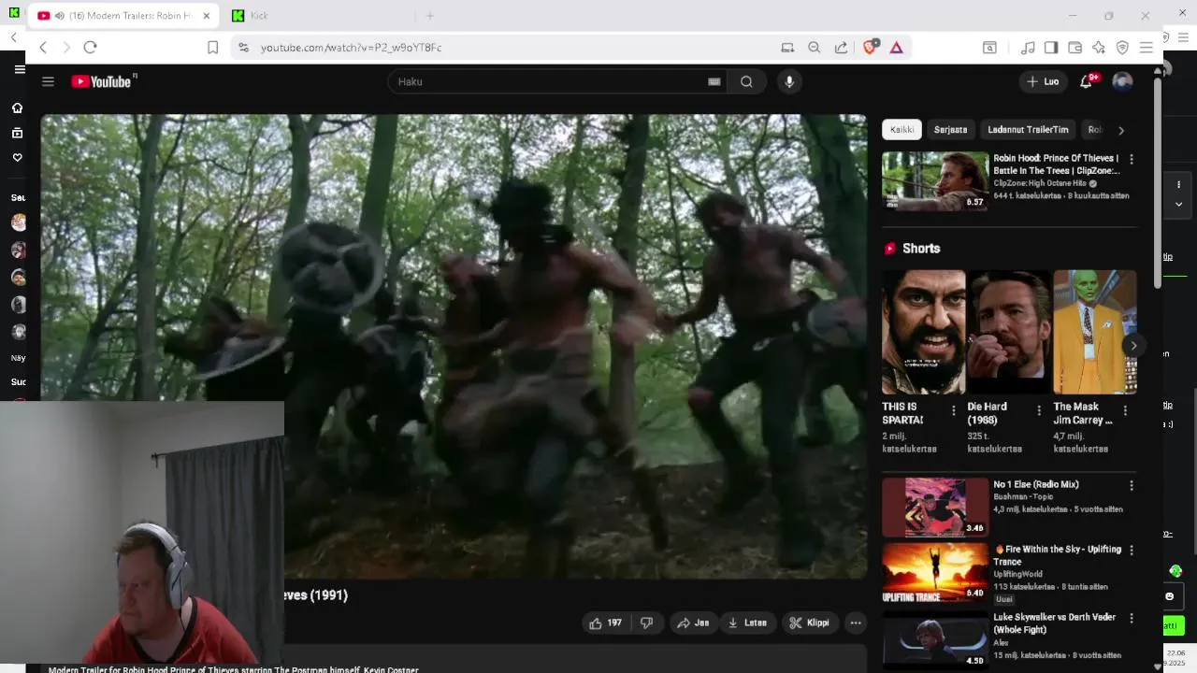Open No 1 Else (Radio Mix) thumbnail
This screenshot has height=673, width=1197.
pyautogui.click(x=935, y=508)
